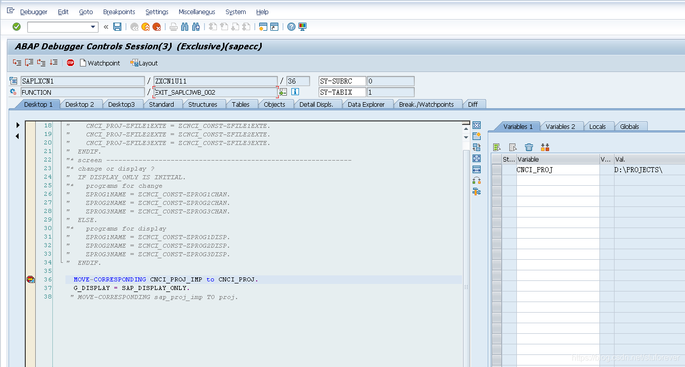685x367 pixels.
Task: Switch to the Desktop3 tab
Action: [121, 104]
